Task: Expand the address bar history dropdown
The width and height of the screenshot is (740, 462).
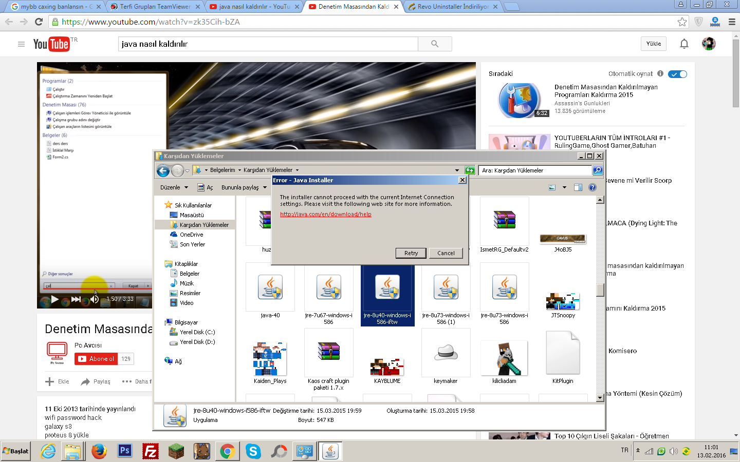Action: (457, 170)
